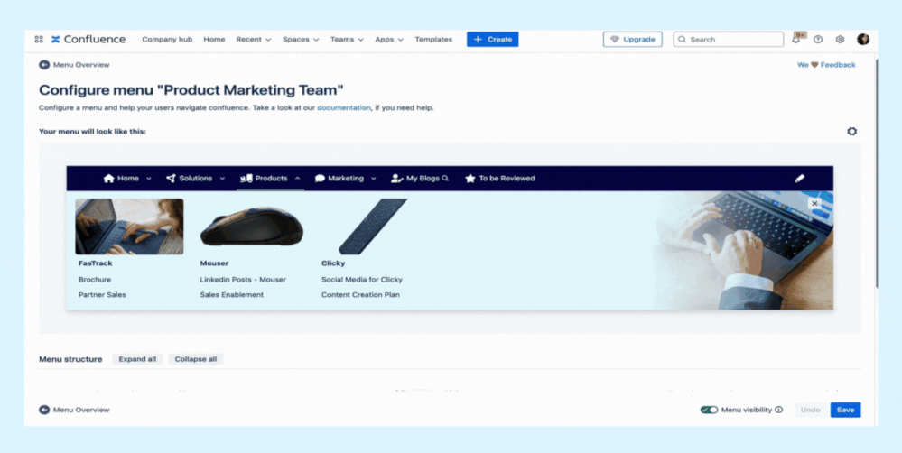Expand Solutions chevron in preview menu

[x=223, y=178]
